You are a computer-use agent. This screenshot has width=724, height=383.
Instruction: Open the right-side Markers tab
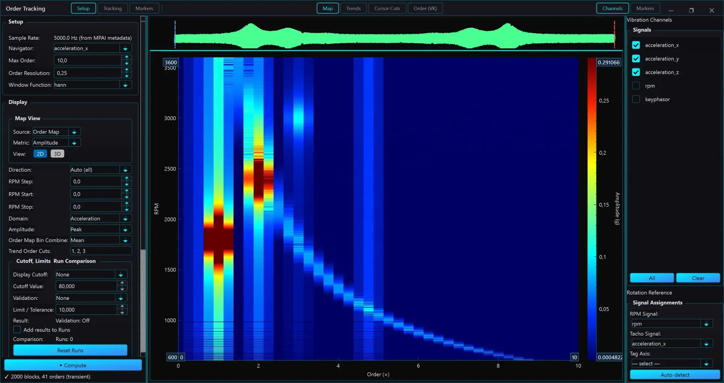coord(645,8)
